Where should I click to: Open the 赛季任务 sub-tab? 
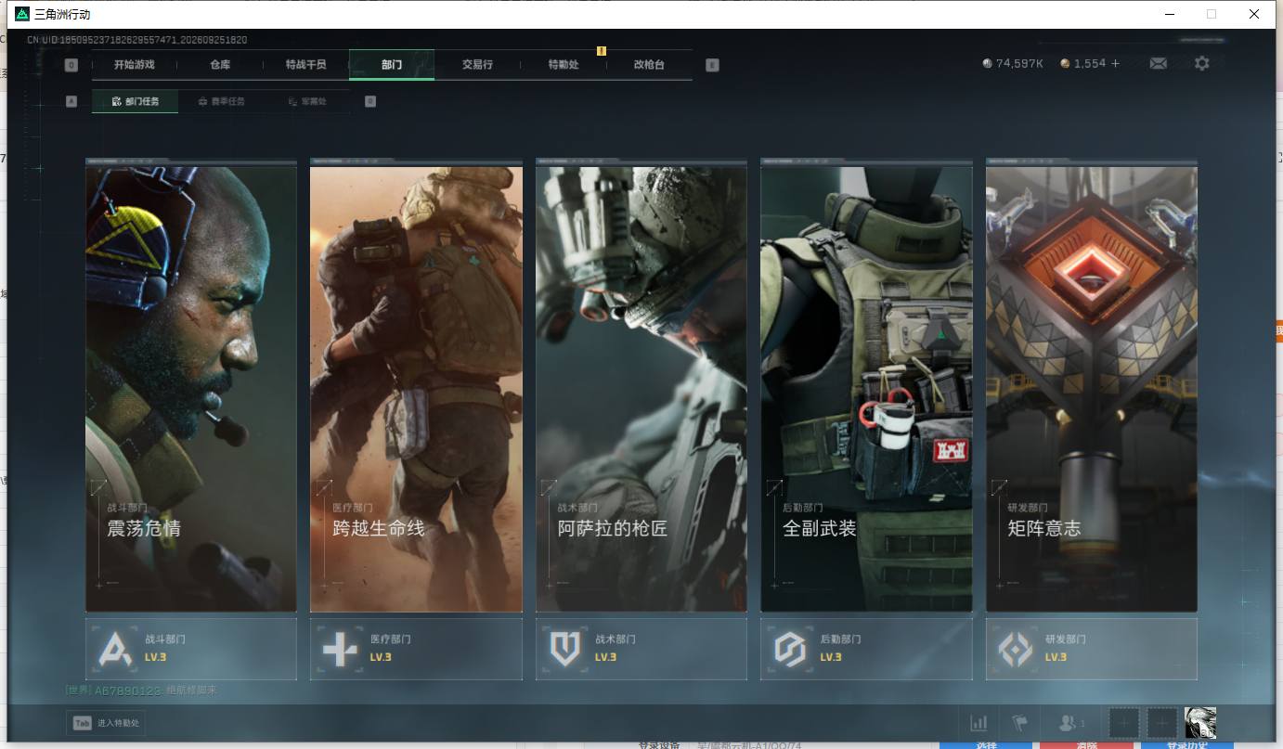221,101
